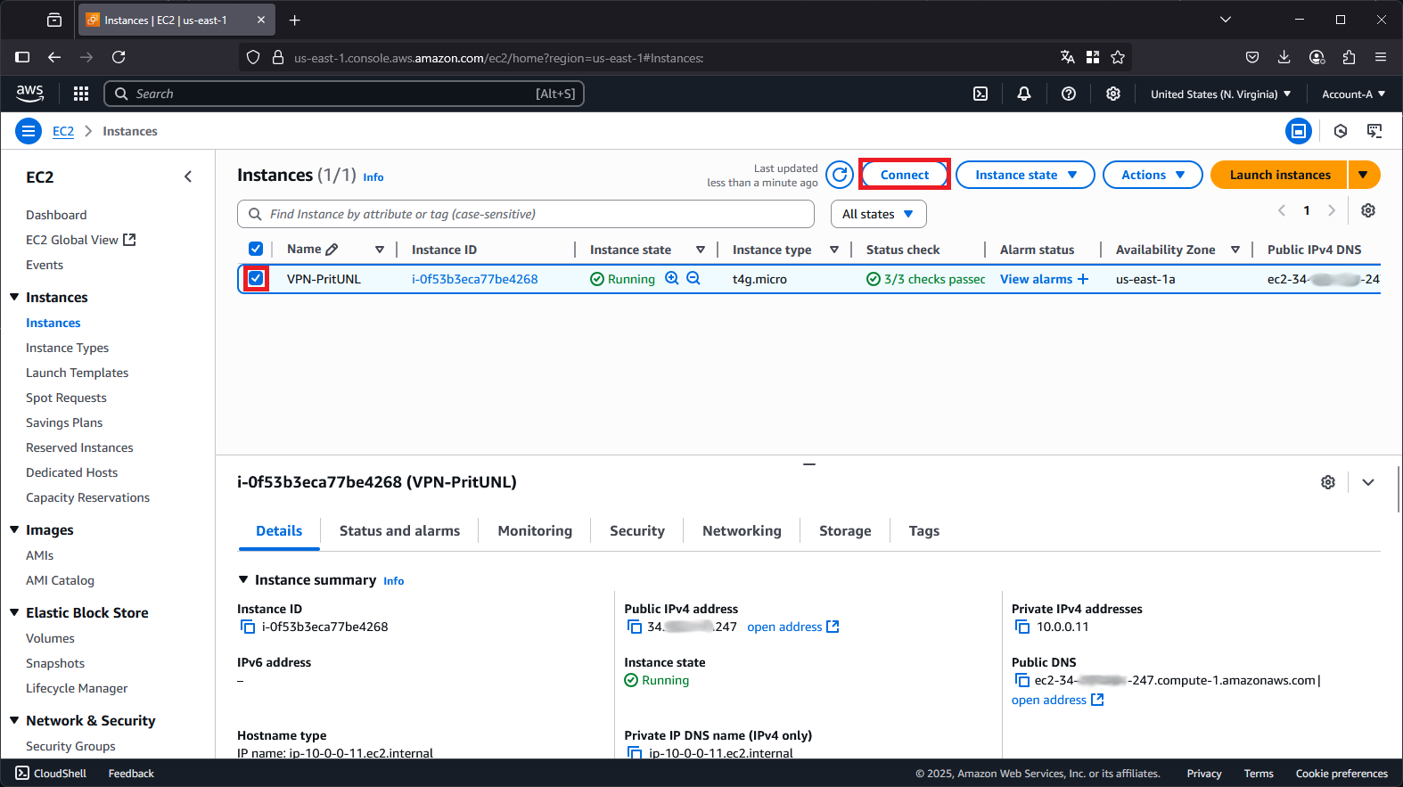This screenshot has width=1403, height=787.
Task: Open details panel settings gear
Action: pyautogui.click(x=1328, y=482)
